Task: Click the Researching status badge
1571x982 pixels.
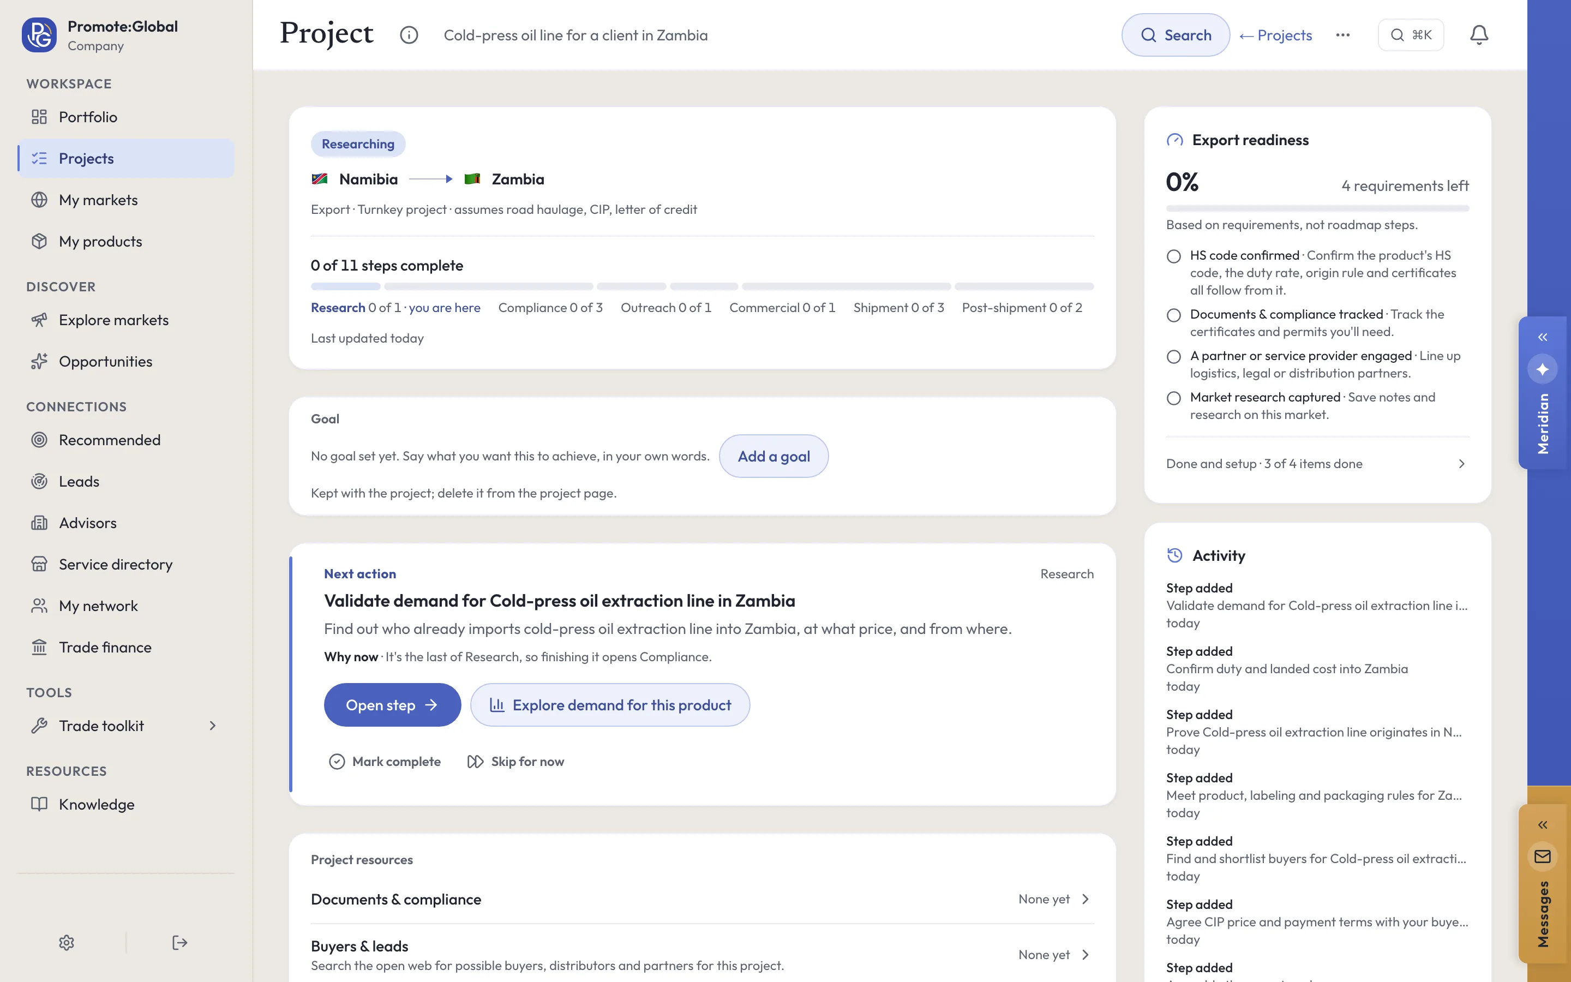Action: click(358, 144)
